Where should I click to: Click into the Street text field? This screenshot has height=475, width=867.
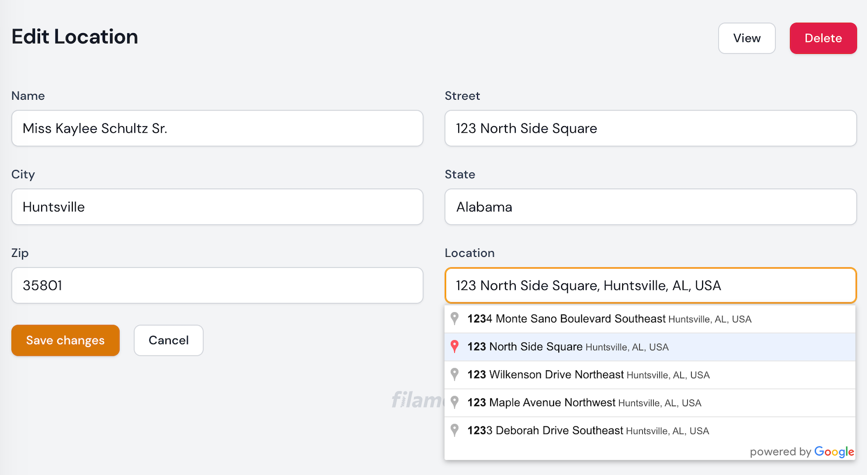tap(650, 128)
